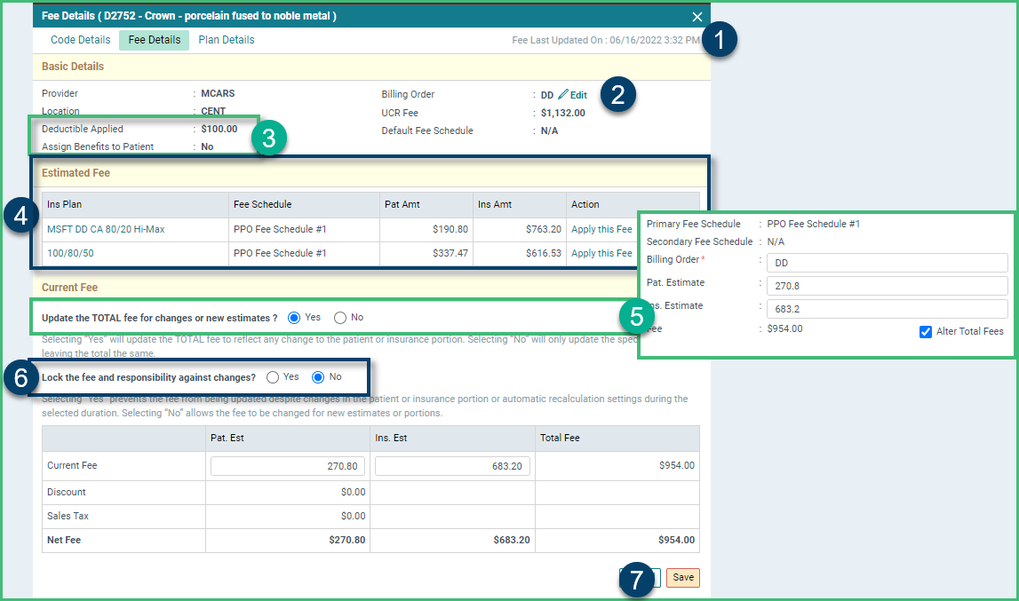
Task: Open the Code Details tab
Action: (x=81, y=40)
